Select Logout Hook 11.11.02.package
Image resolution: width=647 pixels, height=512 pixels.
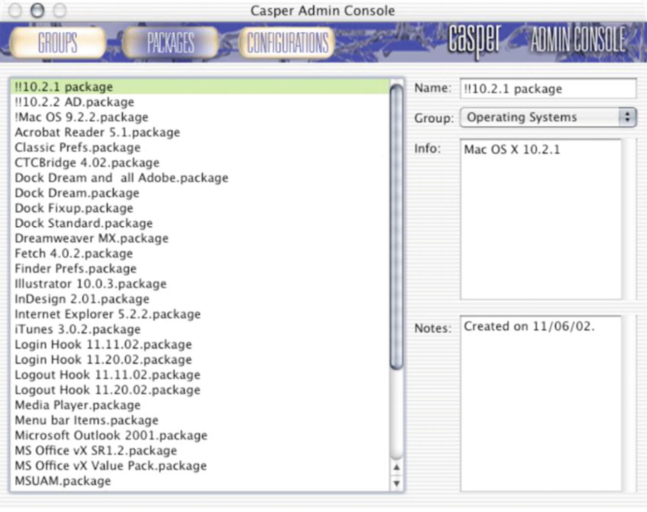200,375
